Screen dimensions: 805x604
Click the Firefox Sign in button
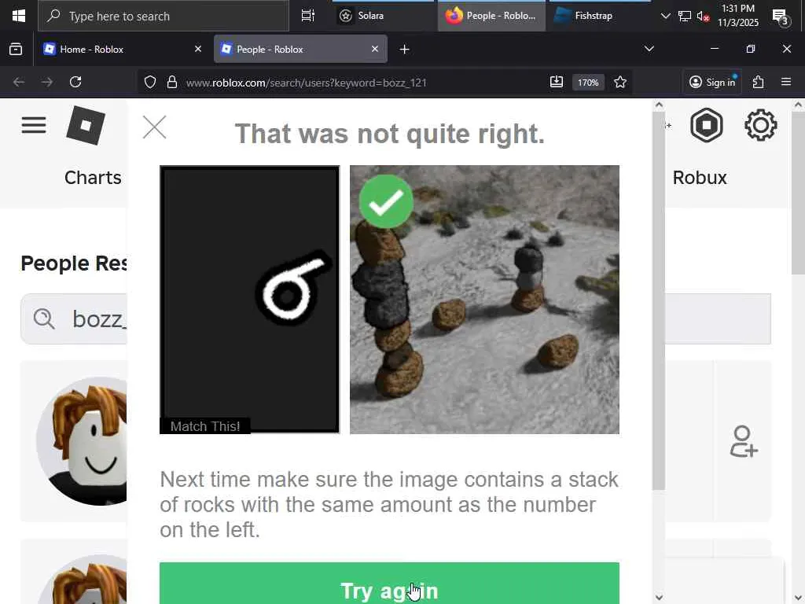tap(712, 82)
